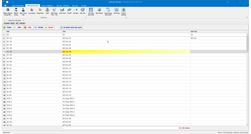The image size is (251, 134).
Task: Open the Hàng hóa catalog icon
Action: [40, 11]
